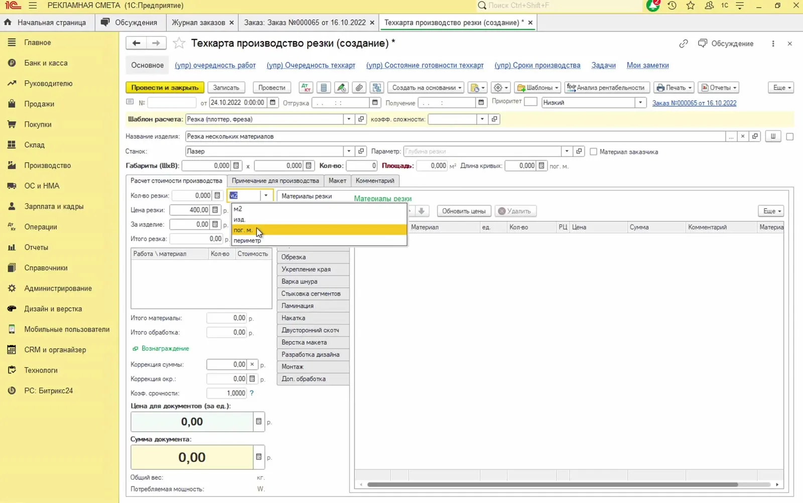Screen dimensions: 803x503
Task: Add form to favorites with star icon
Action: click(179, 43)
